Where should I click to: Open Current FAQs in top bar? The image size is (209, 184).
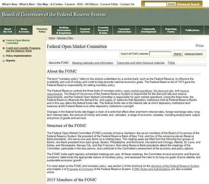[x=109, y=4]
